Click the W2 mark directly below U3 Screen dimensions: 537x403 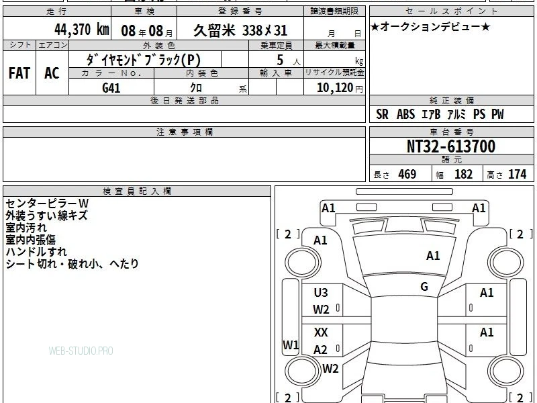(321, 310)
